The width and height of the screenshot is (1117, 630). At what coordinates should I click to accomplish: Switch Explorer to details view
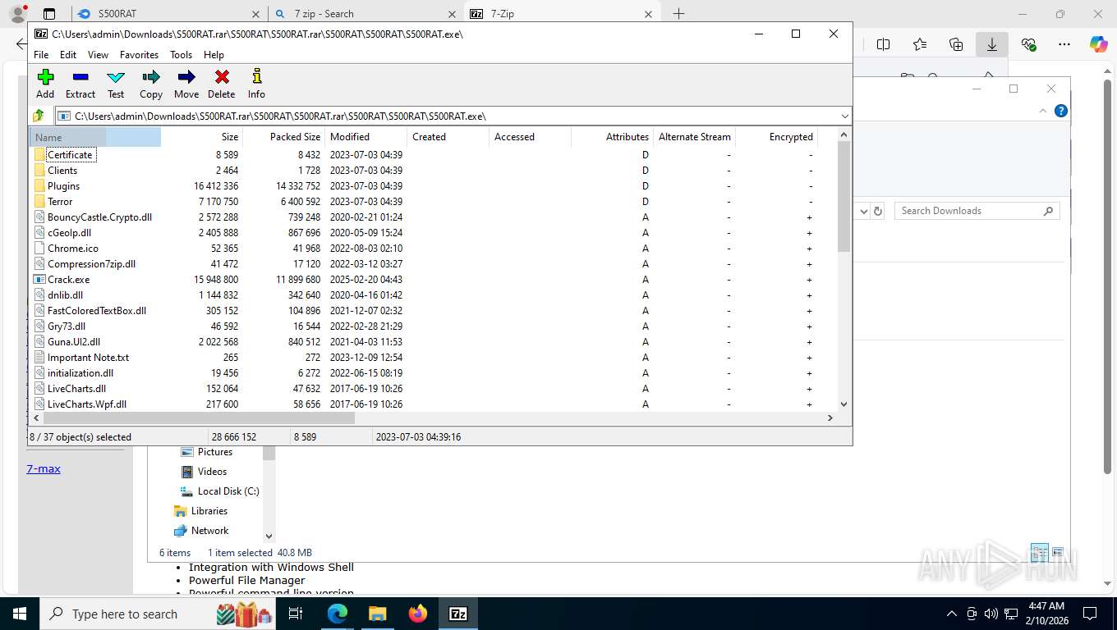coord(1040,552)
